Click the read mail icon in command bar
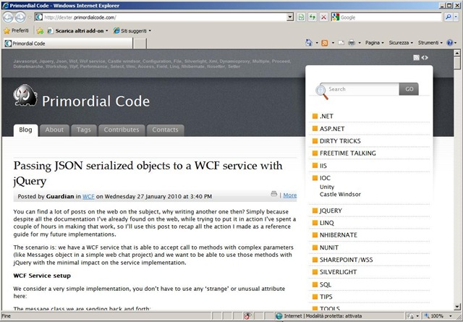The width and height of the screenshot is (463, 322). [x=341, y=43]
